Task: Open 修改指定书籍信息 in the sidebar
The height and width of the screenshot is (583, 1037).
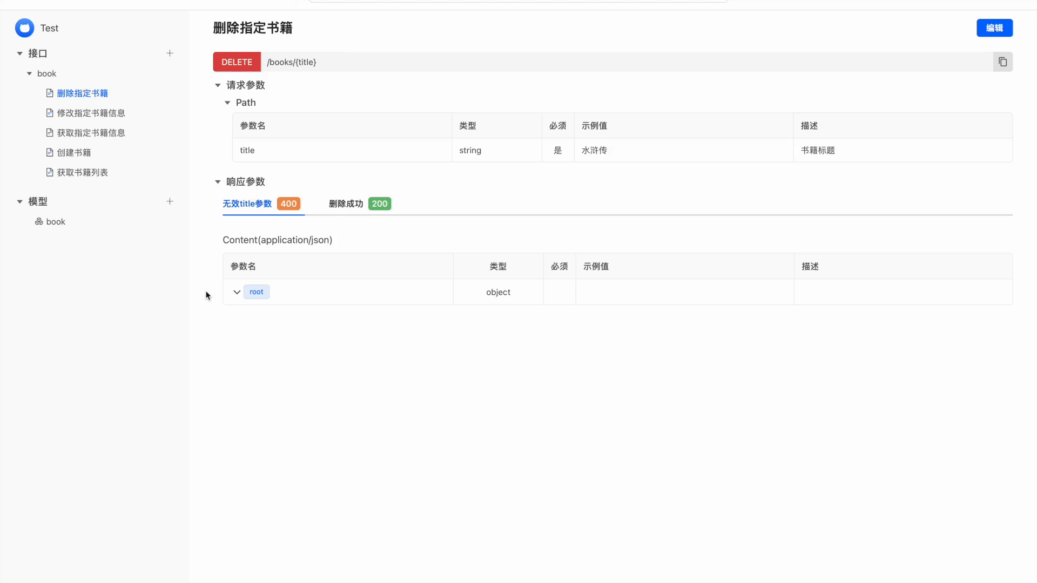Action: [x=91, y=113]
